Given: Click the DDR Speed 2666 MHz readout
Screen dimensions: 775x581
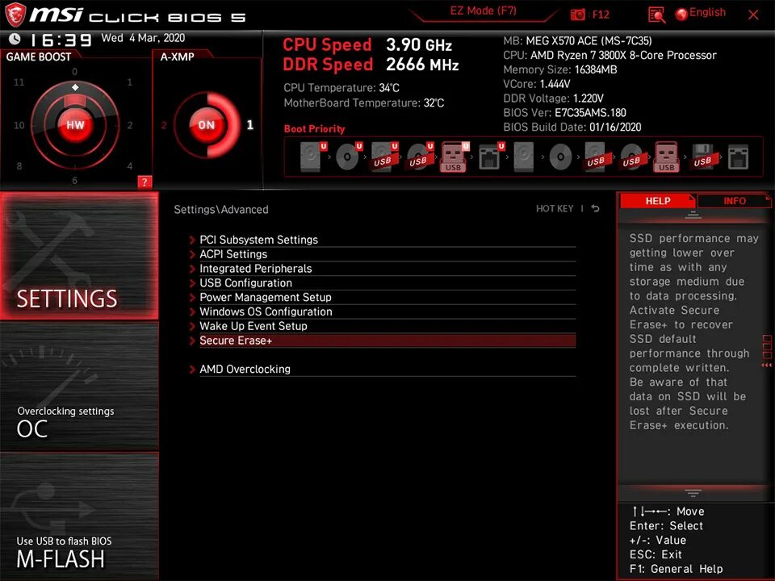Looking at the screenshot, I should pyautogui.click(x=371, y=65).
